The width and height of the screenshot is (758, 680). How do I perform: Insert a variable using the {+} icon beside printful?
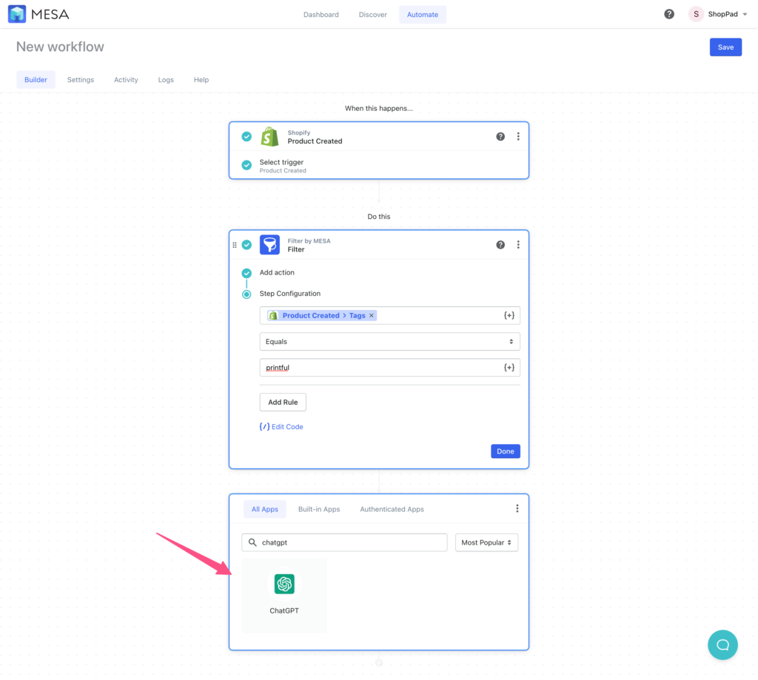[x=509, y=367]
